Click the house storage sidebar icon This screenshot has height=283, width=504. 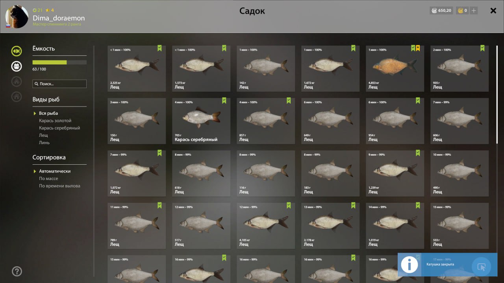pos(17,97)
